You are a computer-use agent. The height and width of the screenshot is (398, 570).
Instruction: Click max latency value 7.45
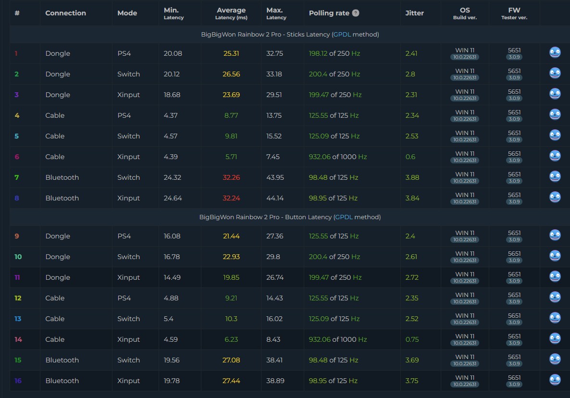click(x=273, y=157)
